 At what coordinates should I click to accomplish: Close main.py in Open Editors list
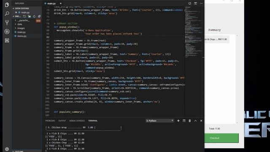[16, 12]
